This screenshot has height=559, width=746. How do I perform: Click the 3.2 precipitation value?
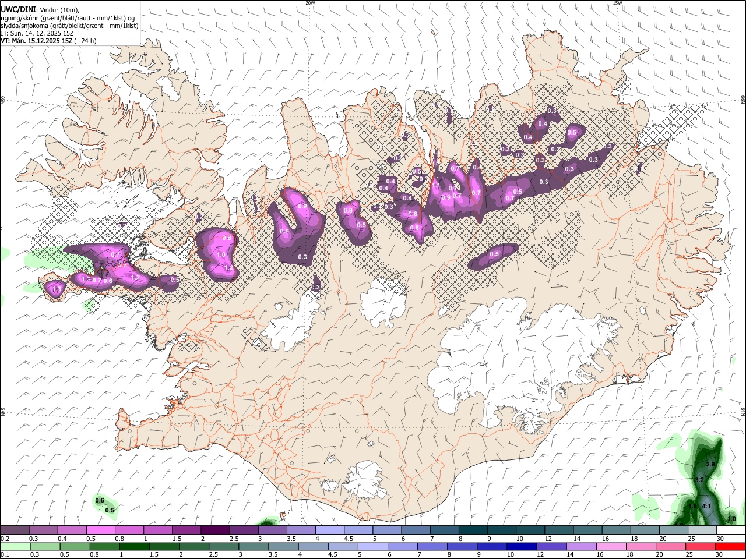[x=700, y=480]
